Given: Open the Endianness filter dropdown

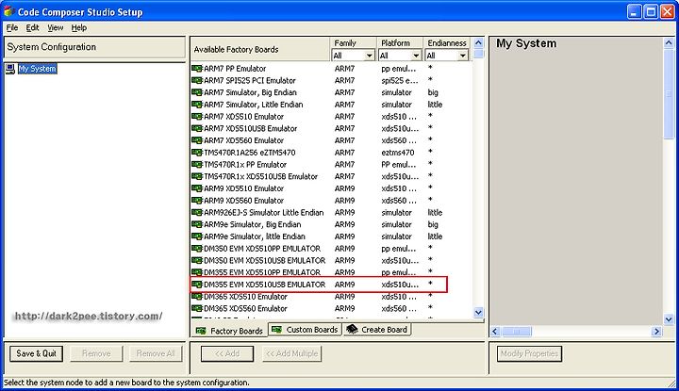Looking at the screenshot, I should (463, 56).
